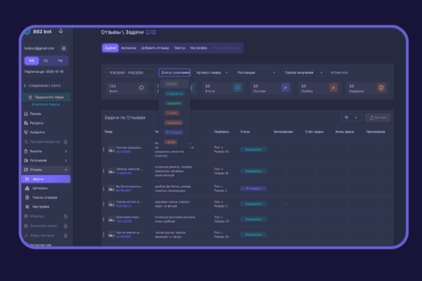Open the Поставщик dropdown
This screenshot has width=422, height=281.
coord(256,72)
